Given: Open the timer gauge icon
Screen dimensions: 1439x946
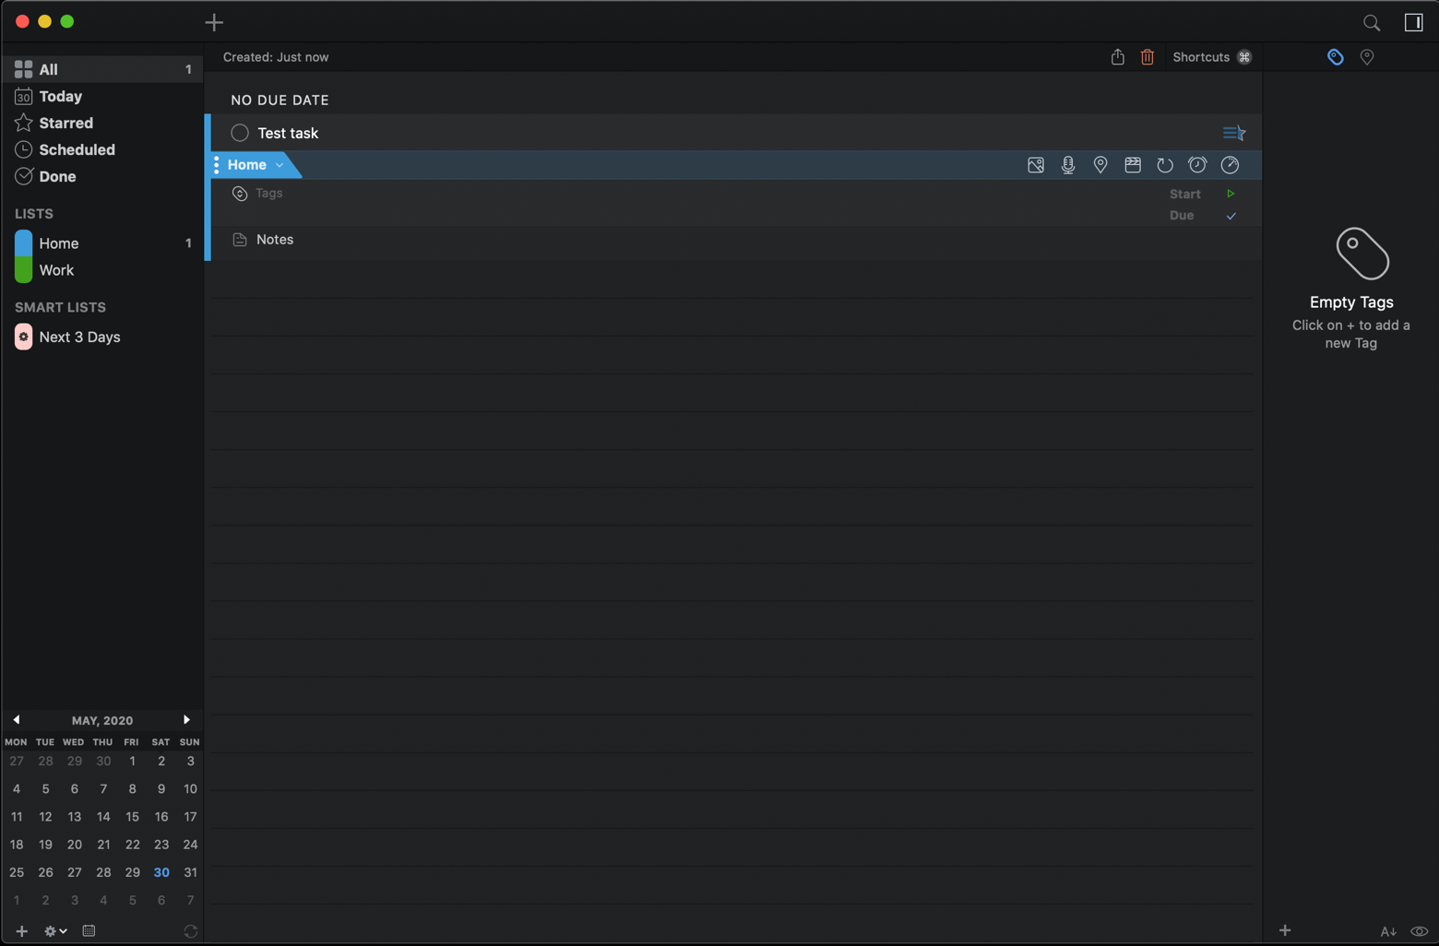Looking at the screenshot, I should pyautogui.click(x=1230, y=165).
